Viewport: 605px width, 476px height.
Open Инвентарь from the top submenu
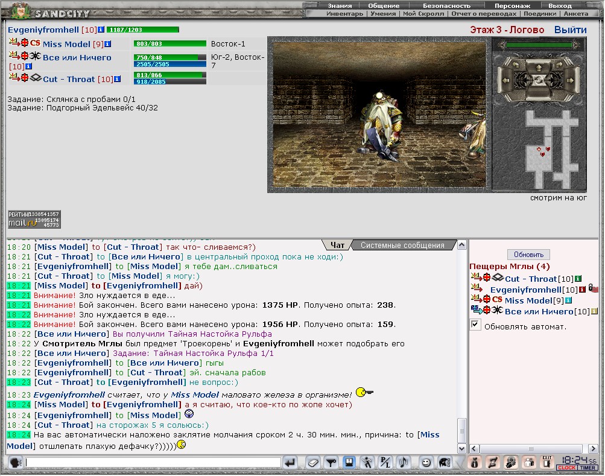point(344,13)
